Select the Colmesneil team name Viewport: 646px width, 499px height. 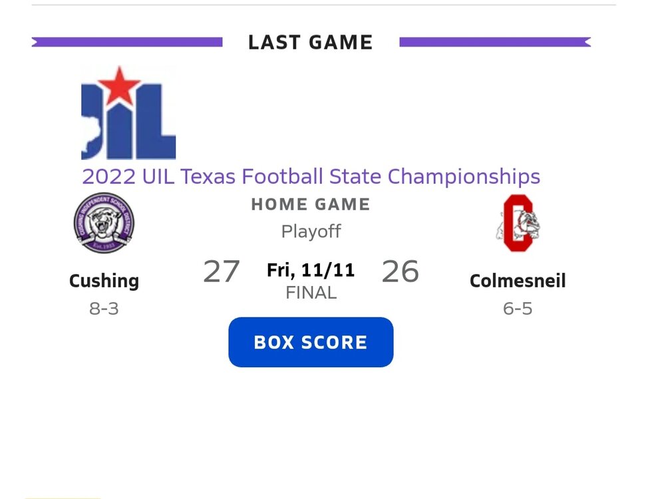pos(518,281)
